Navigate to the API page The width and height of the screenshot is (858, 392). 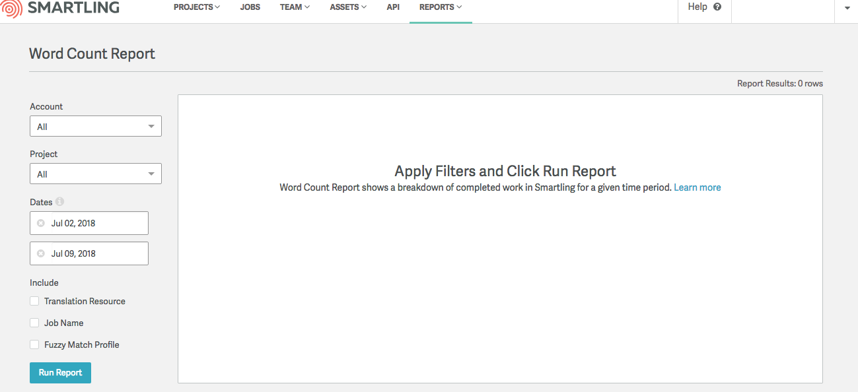pyautogui.click(x=393, y=7)
